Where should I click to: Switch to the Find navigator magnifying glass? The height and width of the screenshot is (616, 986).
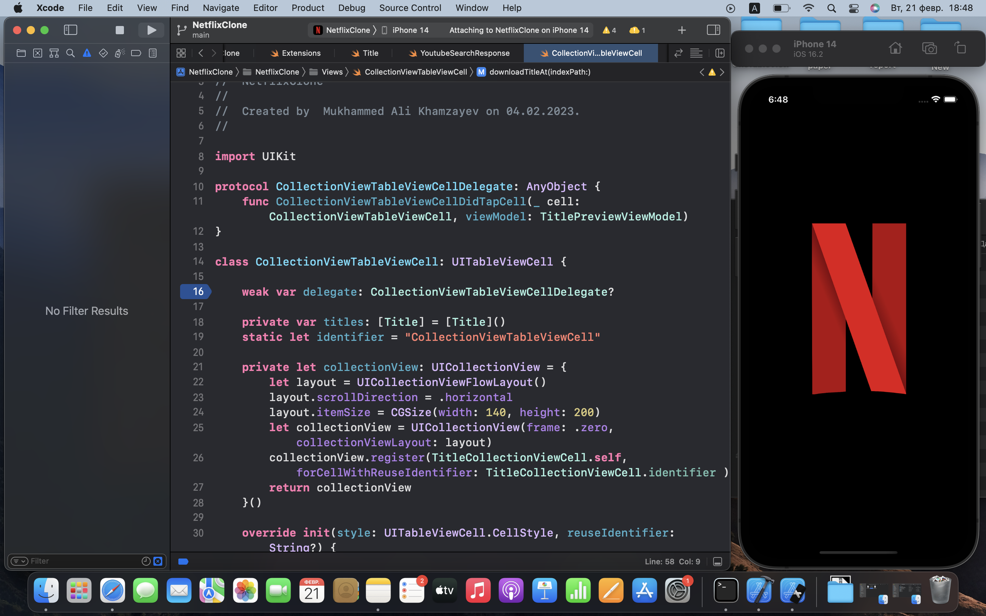[70, 53]
